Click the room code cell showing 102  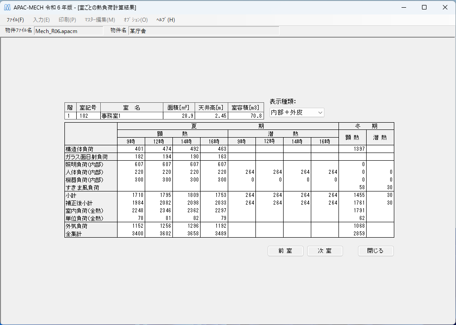(x=87, y=115)
